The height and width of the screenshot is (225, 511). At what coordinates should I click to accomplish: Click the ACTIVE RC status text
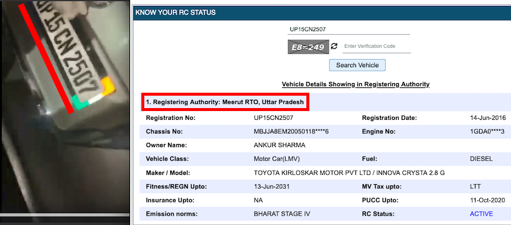pos(481,214)
